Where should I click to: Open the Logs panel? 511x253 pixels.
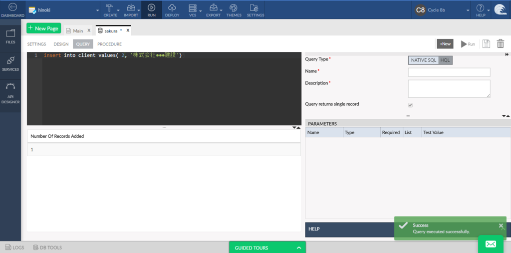pos(14,248)
